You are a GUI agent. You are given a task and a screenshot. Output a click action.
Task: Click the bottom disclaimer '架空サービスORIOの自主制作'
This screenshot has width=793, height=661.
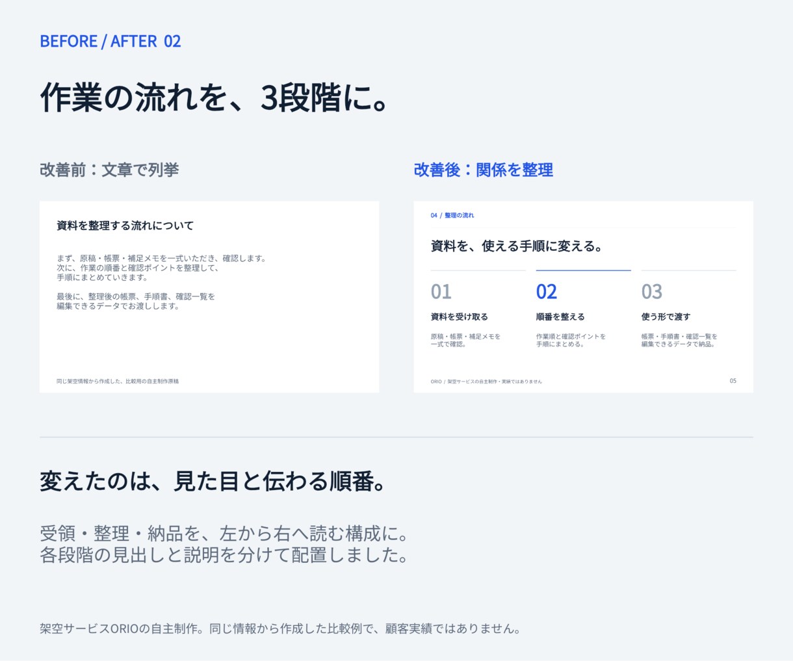(x=280, y=629)
